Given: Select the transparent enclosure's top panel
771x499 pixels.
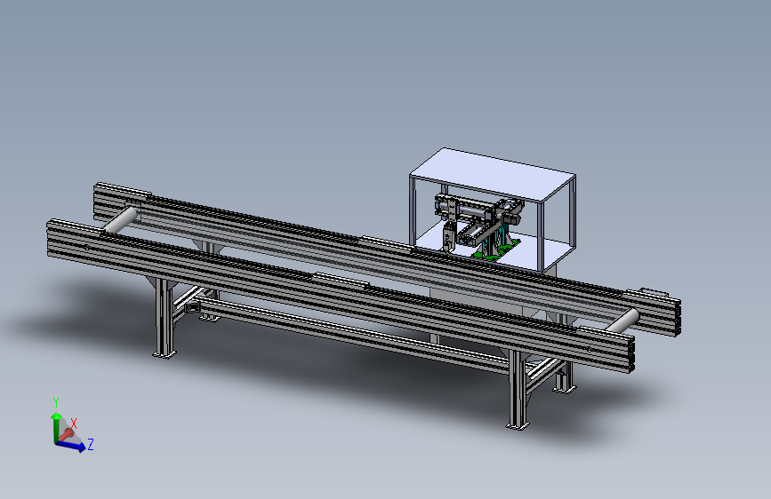Looking at the screenshot, I should 492,174.
